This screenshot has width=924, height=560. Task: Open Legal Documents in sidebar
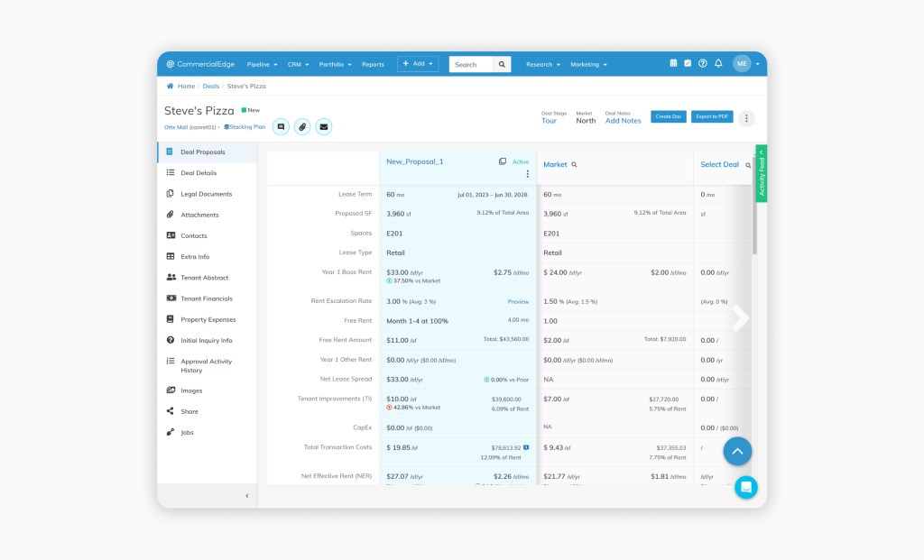click(x=207, y=194)
